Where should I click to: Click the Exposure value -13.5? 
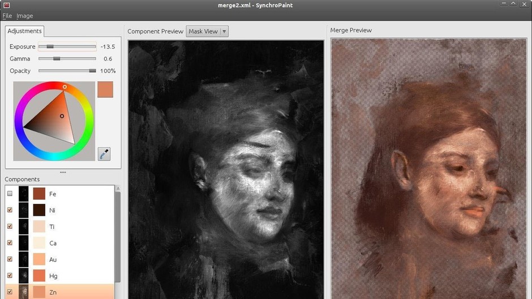[x=108, y=46]
